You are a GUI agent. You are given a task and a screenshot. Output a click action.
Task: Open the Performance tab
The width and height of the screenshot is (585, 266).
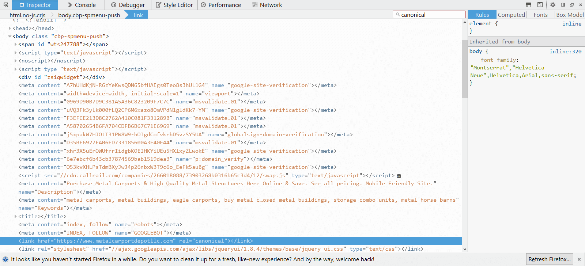point(221,5)
